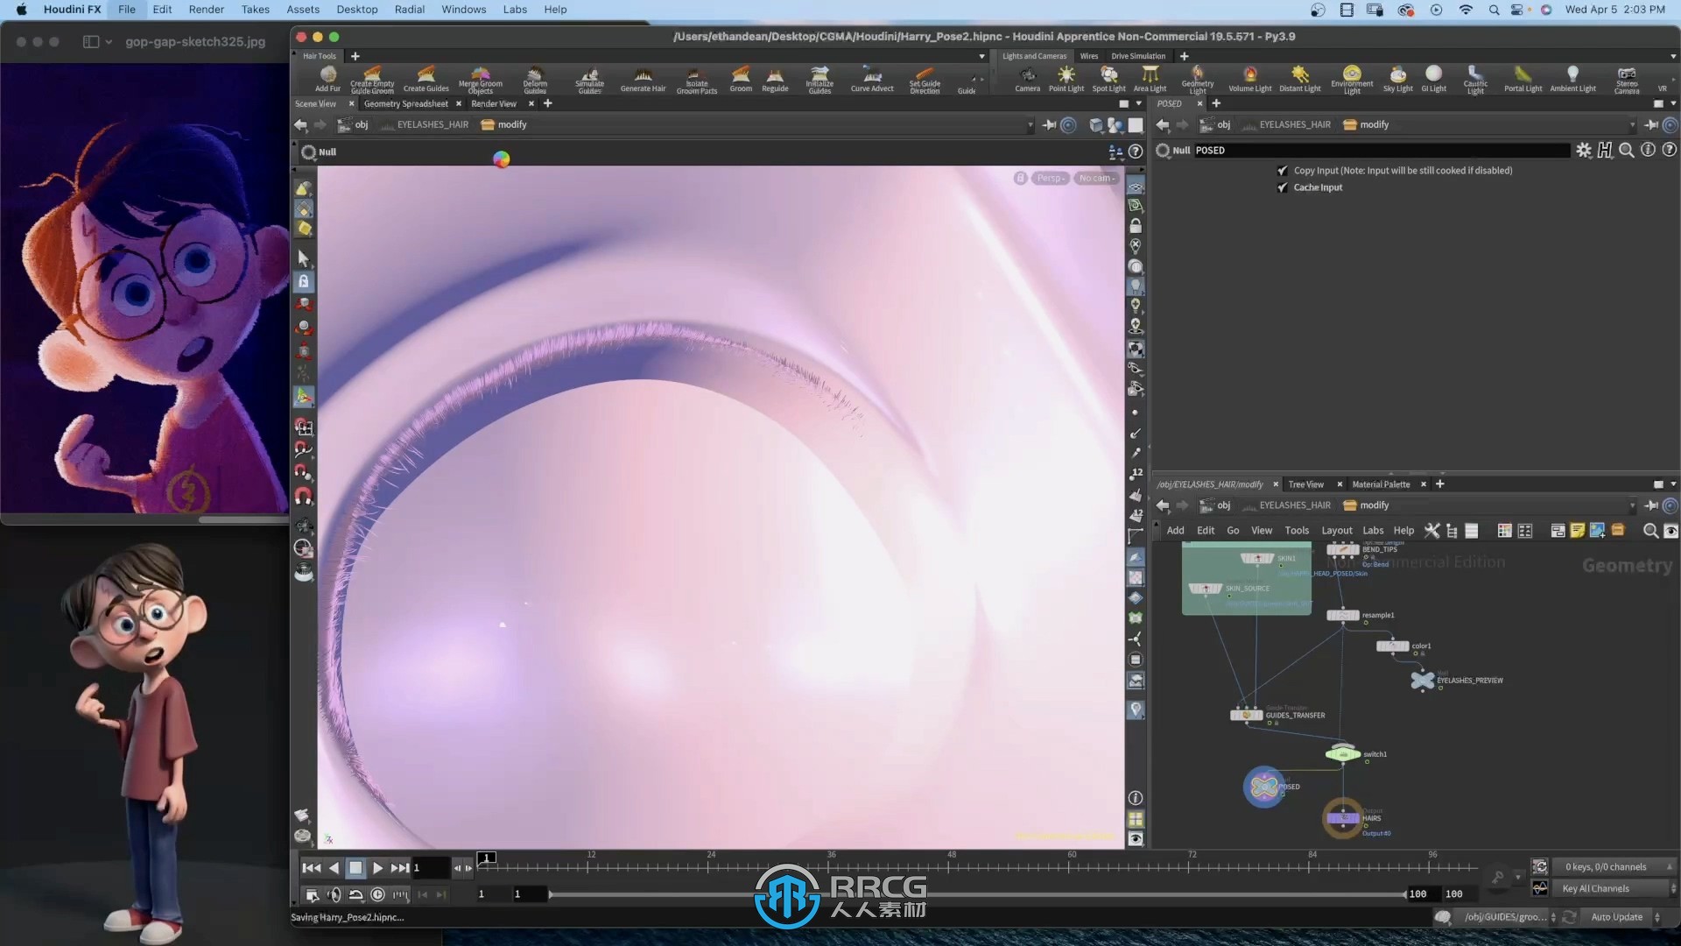Click the Environment Light shelf tool
Screen dimensions: 1681x946
1352,79
